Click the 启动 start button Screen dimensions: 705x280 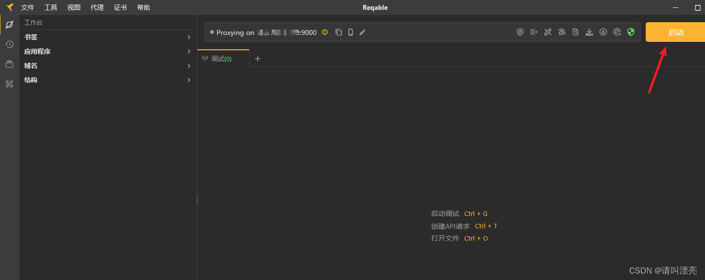[675, 32]
